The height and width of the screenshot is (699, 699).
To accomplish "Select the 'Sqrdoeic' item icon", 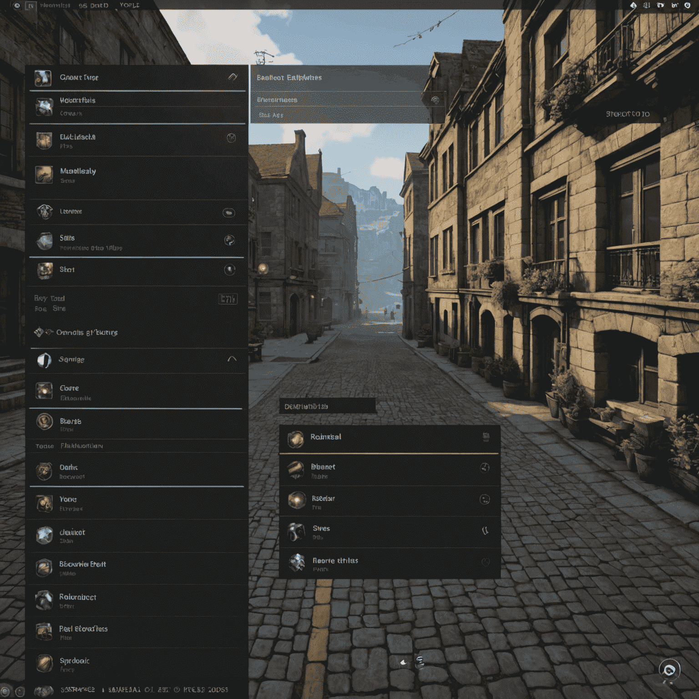I will pyautogui.click(x=44, y=664).
